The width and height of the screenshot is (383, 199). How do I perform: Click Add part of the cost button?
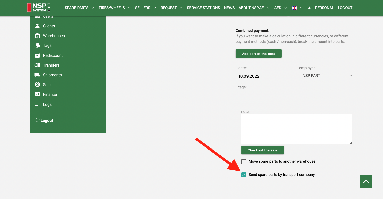click(258, 54)
